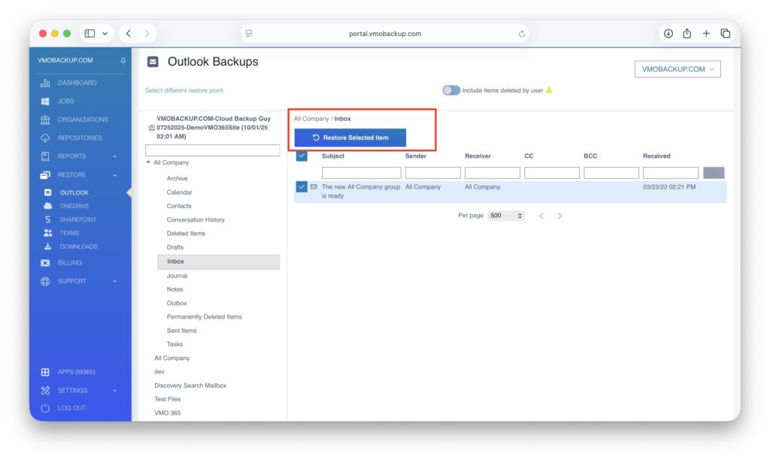Click the Restore Selected Item button

point(350,138)
